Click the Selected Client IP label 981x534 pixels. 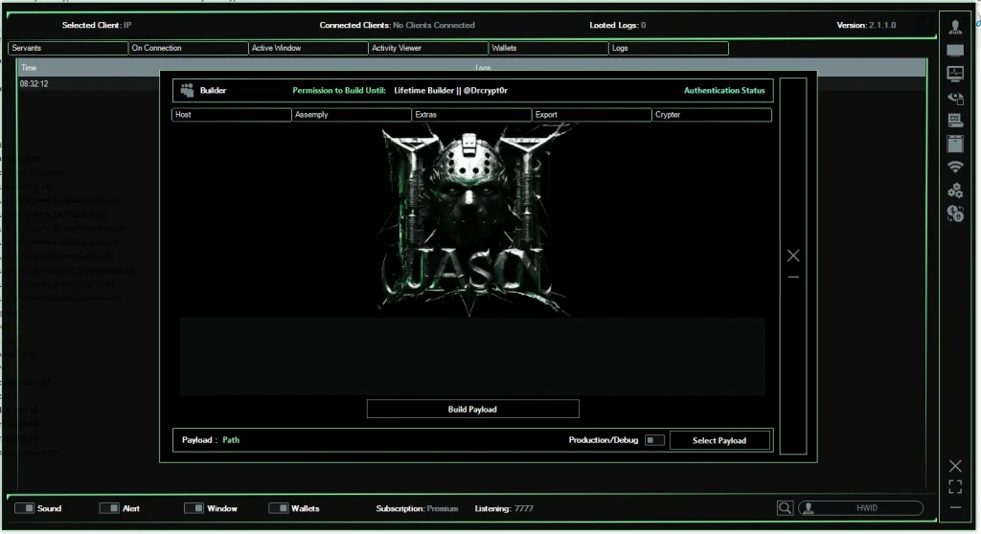point(97,25)
